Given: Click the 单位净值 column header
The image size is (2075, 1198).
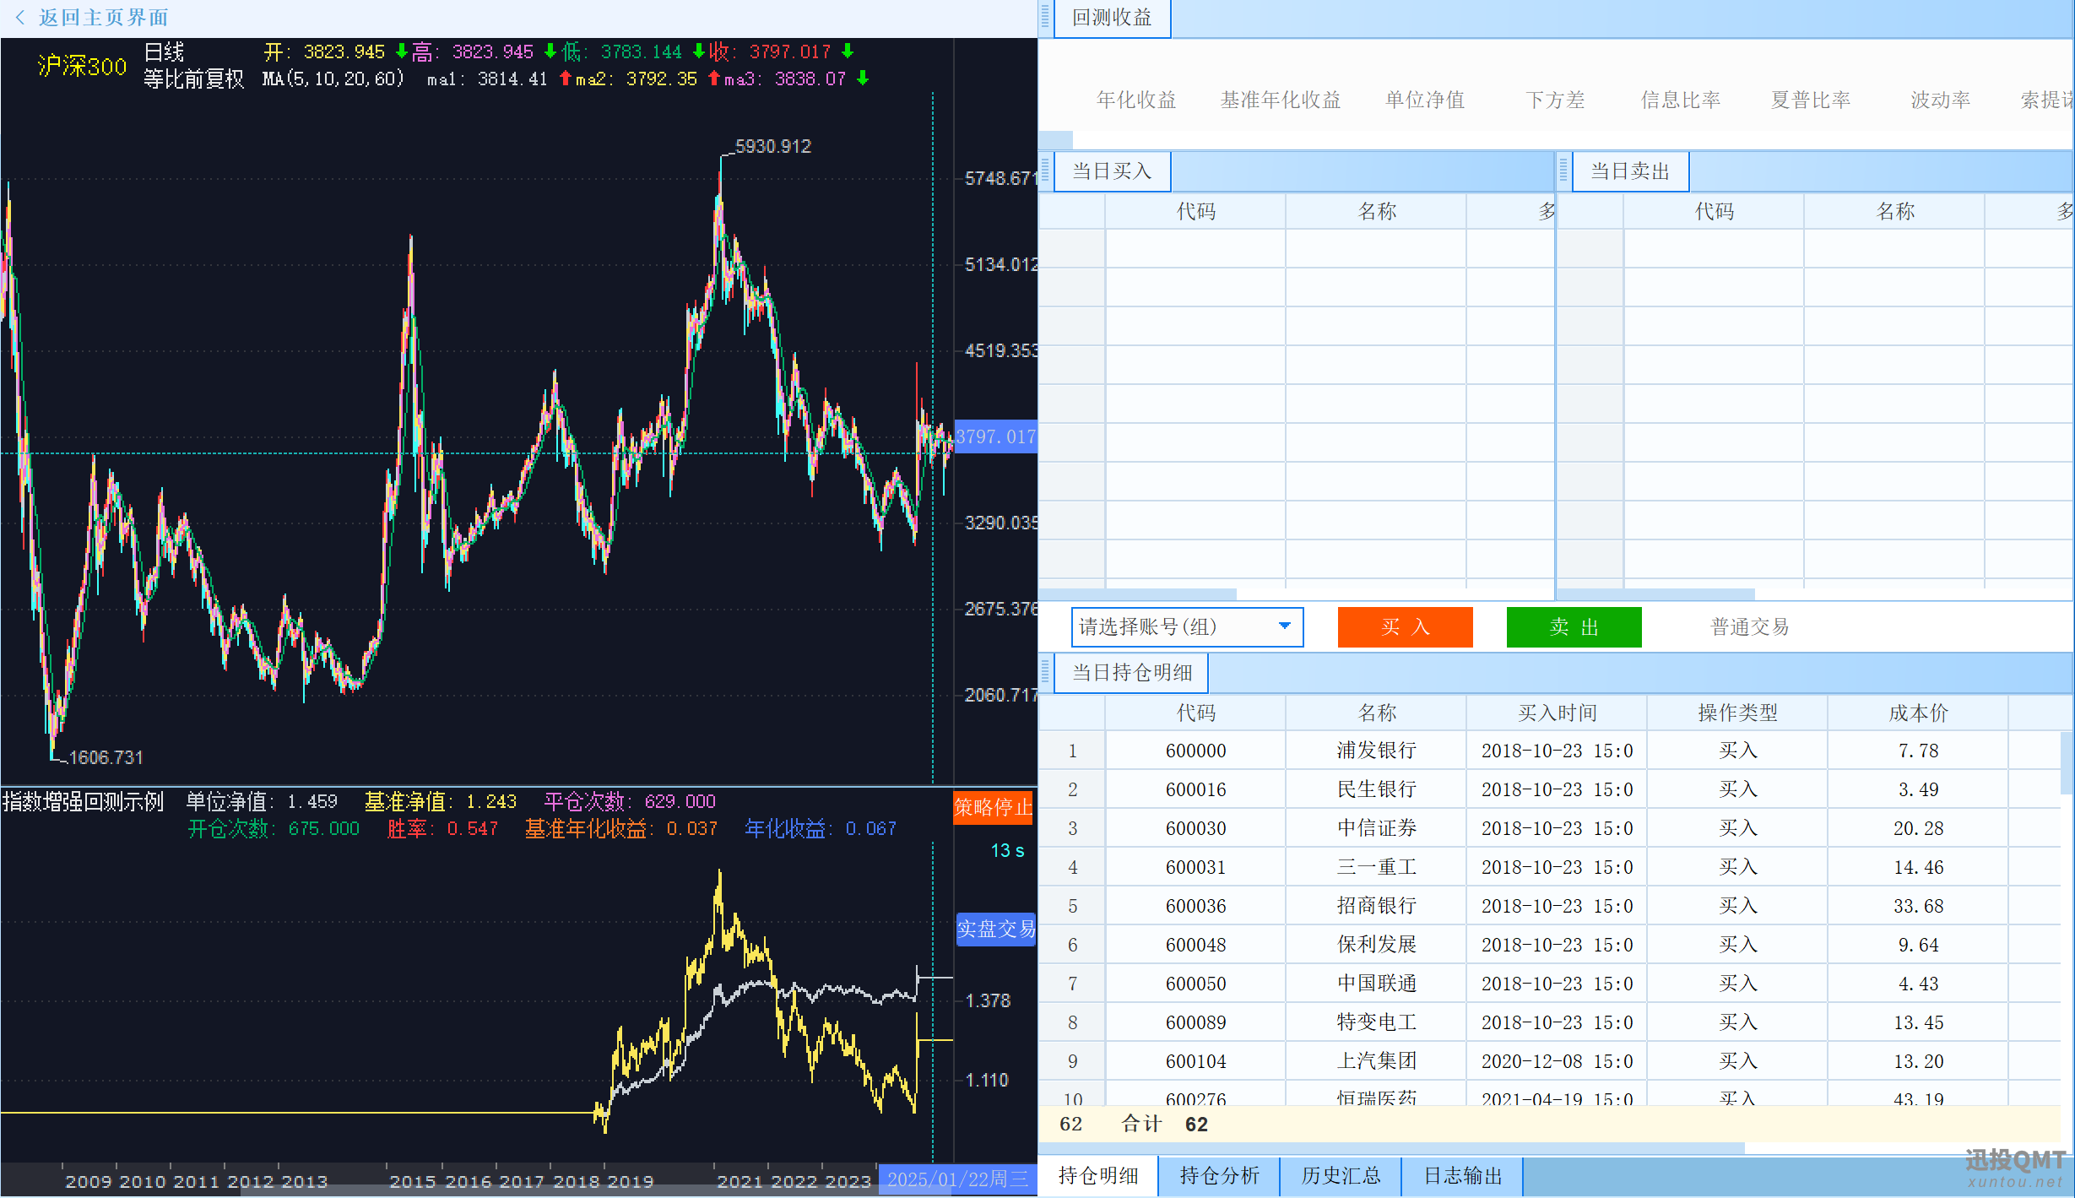Looking at the screenshot, I should tap(1425, 100).
